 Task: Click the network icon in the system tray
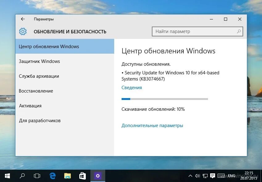point(205,176)
